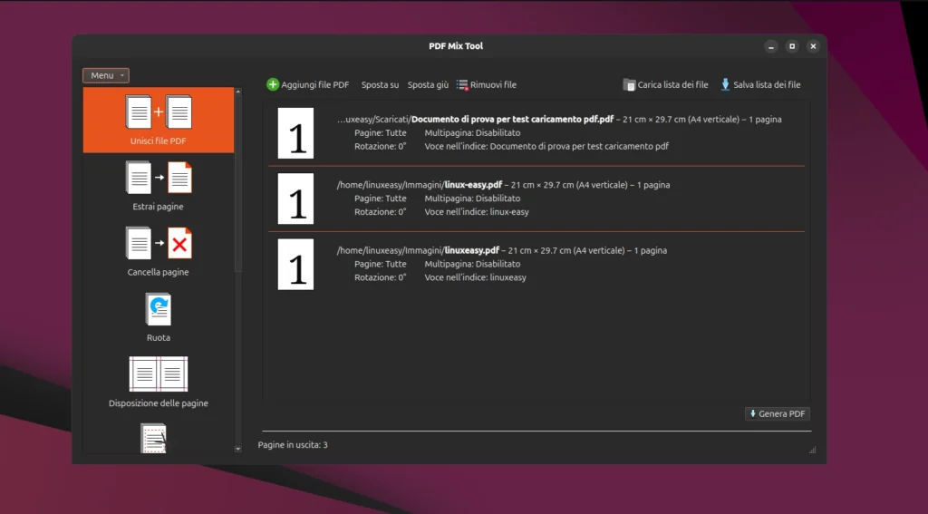The width and height of the screenshot is (928, 514).
Task: Click Voce nell'indice: Documento di prova text
Action: point(546,146)
